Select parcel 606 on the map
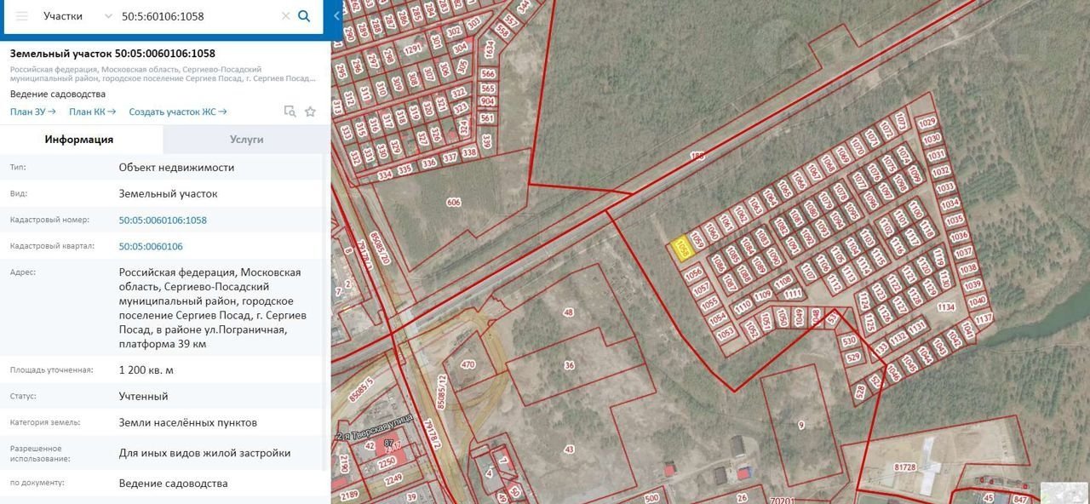This screenshot has width=1090, height=504. pos(453,203)
